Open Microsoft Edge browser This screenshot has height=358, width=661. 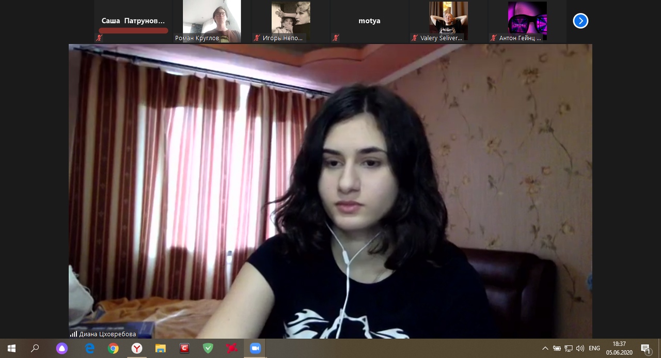pos(90,349)
